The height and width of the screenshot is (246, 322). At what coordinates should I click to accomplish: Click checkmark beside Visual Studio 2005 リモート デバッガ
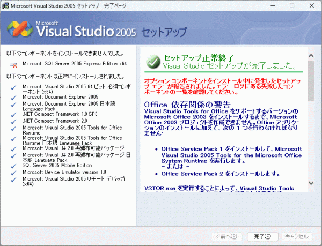pyautogui.click(x=13, y=180)
